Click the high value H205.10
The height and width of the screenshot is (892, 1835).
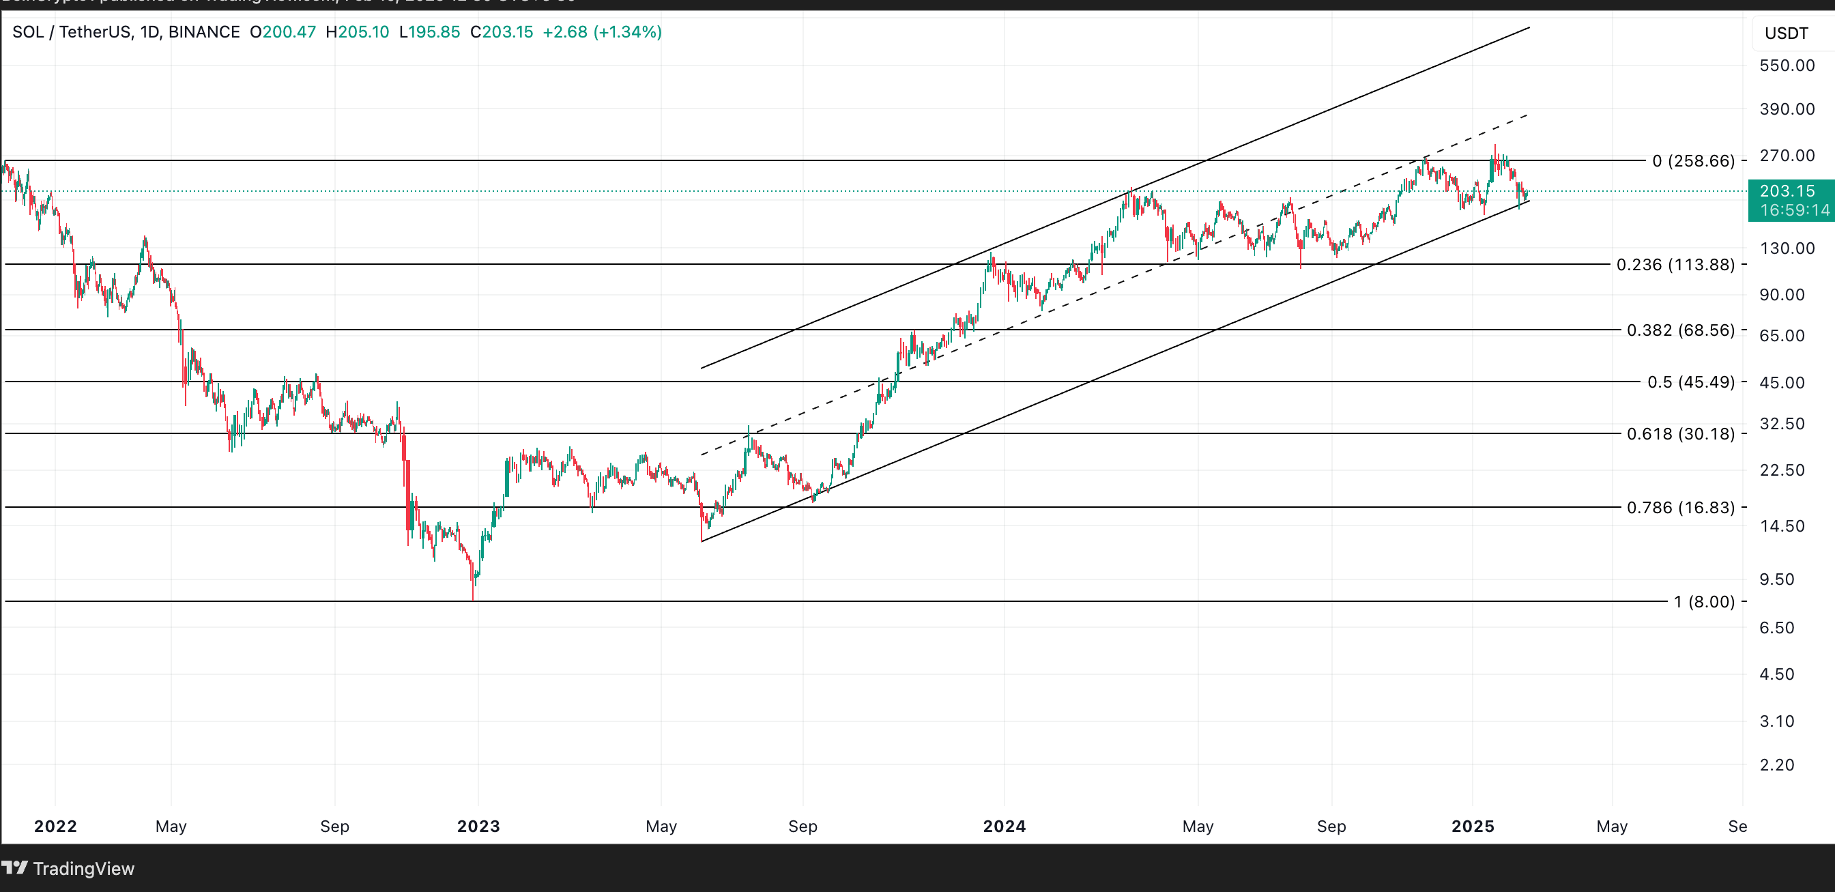click(358, 32)
